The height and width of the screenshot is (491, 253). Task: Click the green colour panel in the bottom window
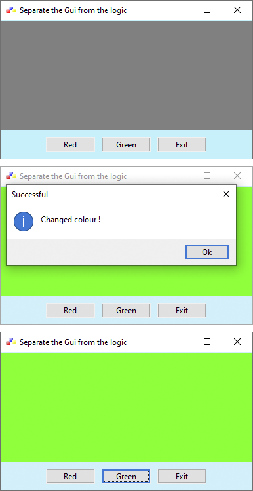point(126,407)
